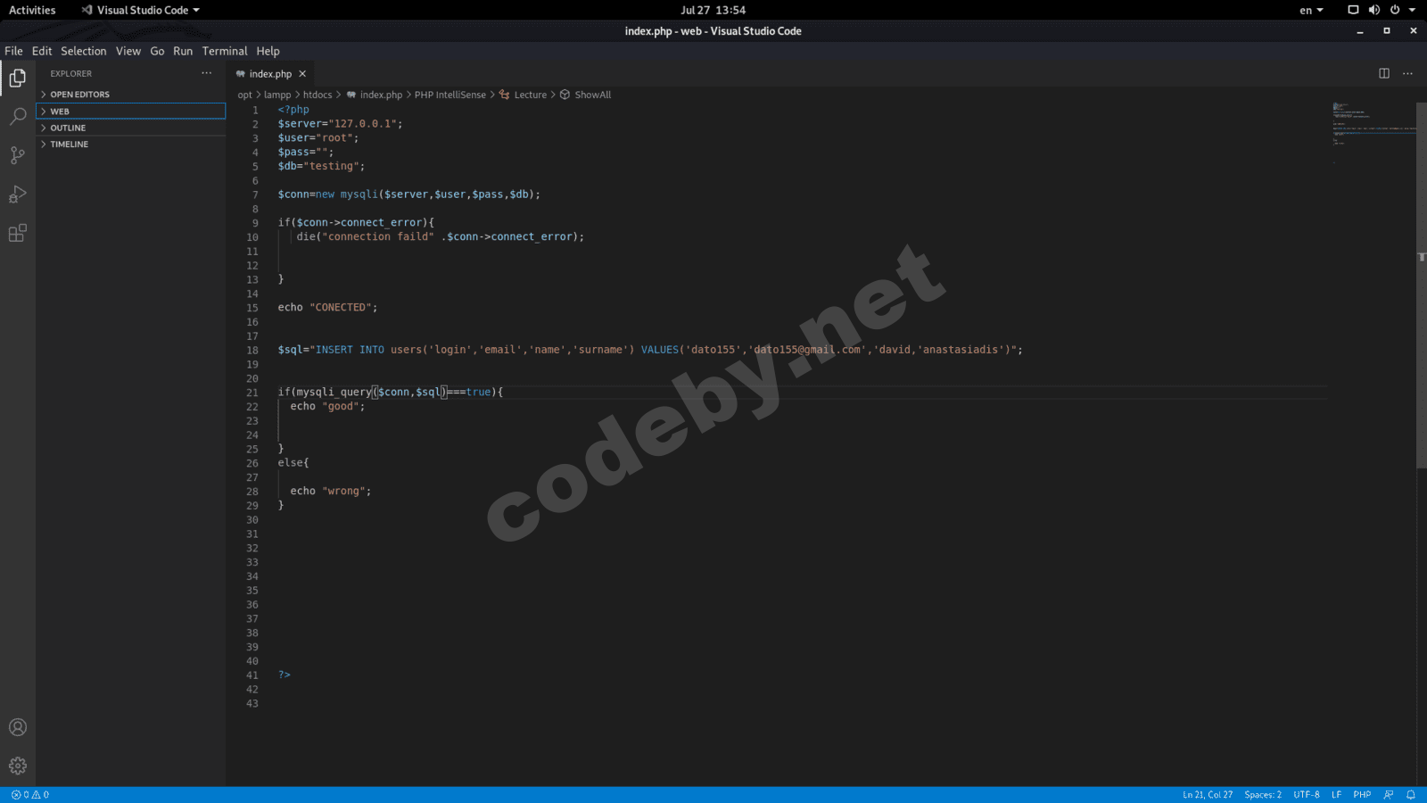The height and width of the screenshot is (803, 1427).
Task: Click the htdocs breadcrumb segment
Action: 317,95
